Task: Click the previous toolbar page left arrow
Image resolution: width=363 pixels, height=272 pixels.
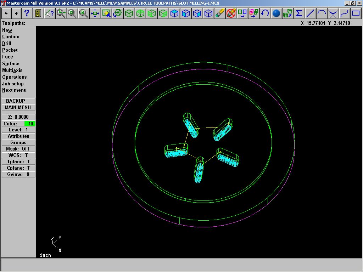Action: 6,13
